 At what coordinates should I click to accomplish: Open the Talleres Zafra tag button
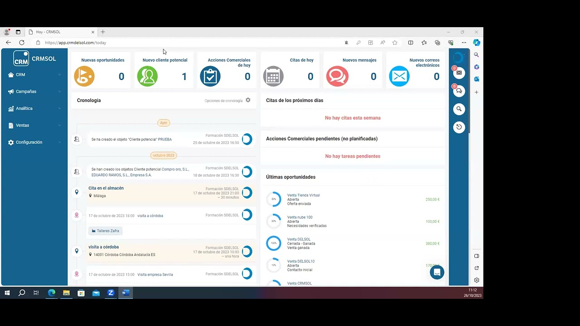[x=105, y=231]
